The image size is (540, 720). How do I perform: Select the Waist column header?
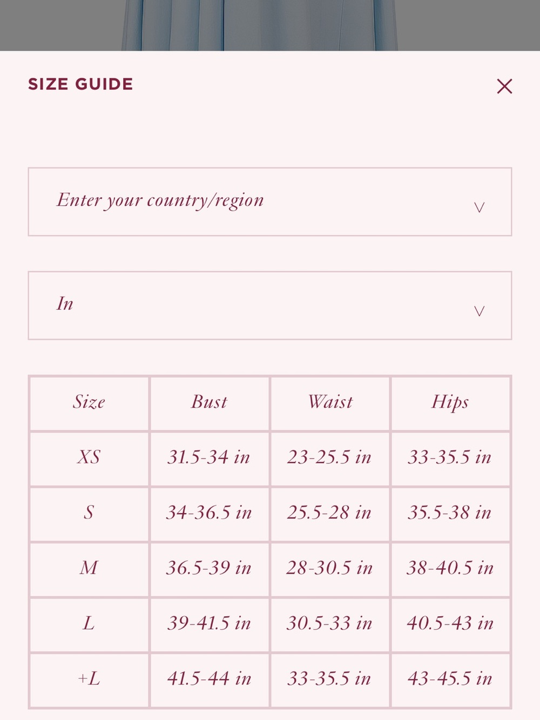click(x=329, y=402)
